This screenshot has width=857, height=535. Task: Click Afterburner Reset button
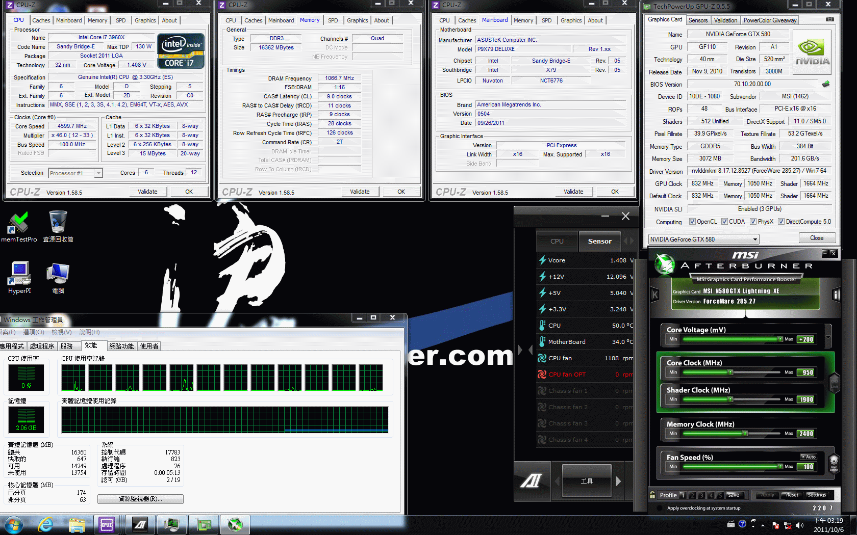[792, 495]
